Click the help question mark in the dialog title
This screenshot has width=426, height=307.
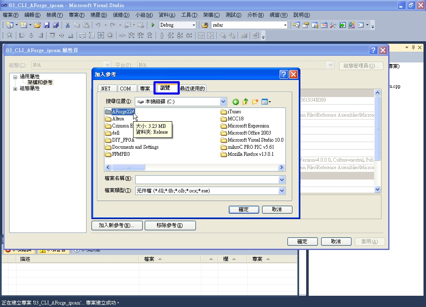[x=284, y=74]
